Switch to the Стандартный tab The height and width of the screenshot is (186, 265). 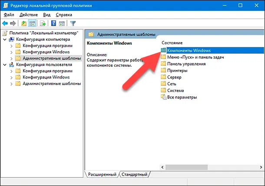[135, 174]
